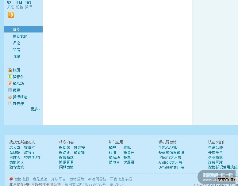Open 相册 text link in sidebar
Screen dimensions: 238x186
(x=16, y=70)
